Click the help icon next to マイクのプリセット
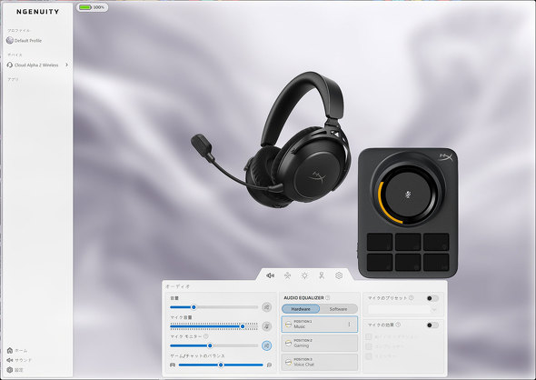This screenshot has width=536, height=380. [412, 298]
